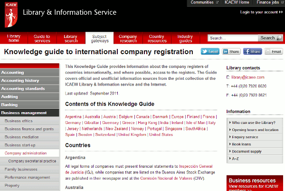Jump to Australia in contents

coord(92,117)
